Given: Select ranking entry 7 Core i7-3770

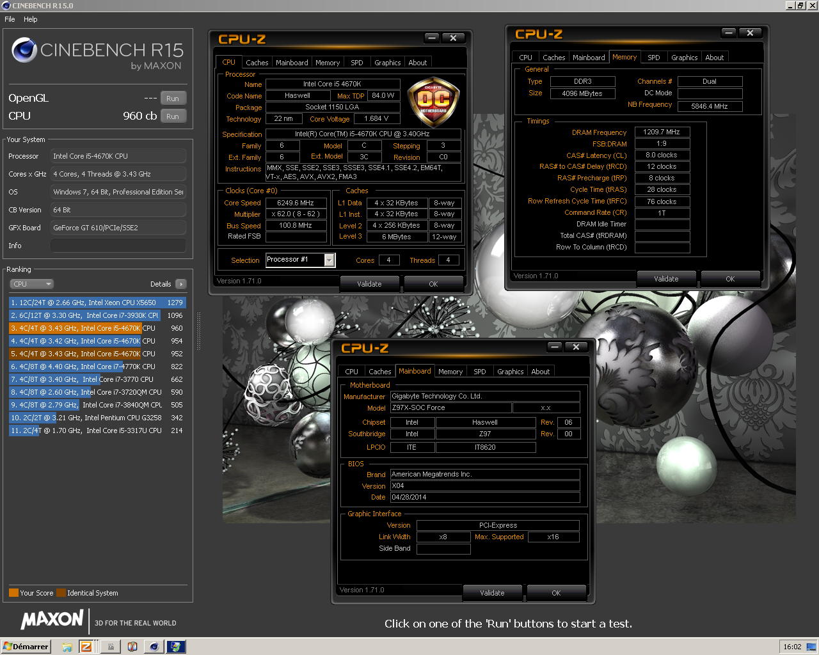Looking at the screenshot, I should (97, 379).
